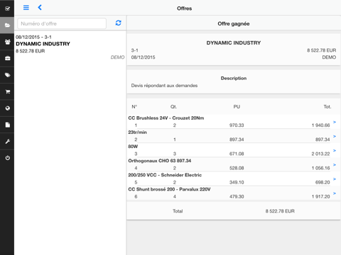Click the PU column header
Viewport: 341px width, 255px height.
237,107
